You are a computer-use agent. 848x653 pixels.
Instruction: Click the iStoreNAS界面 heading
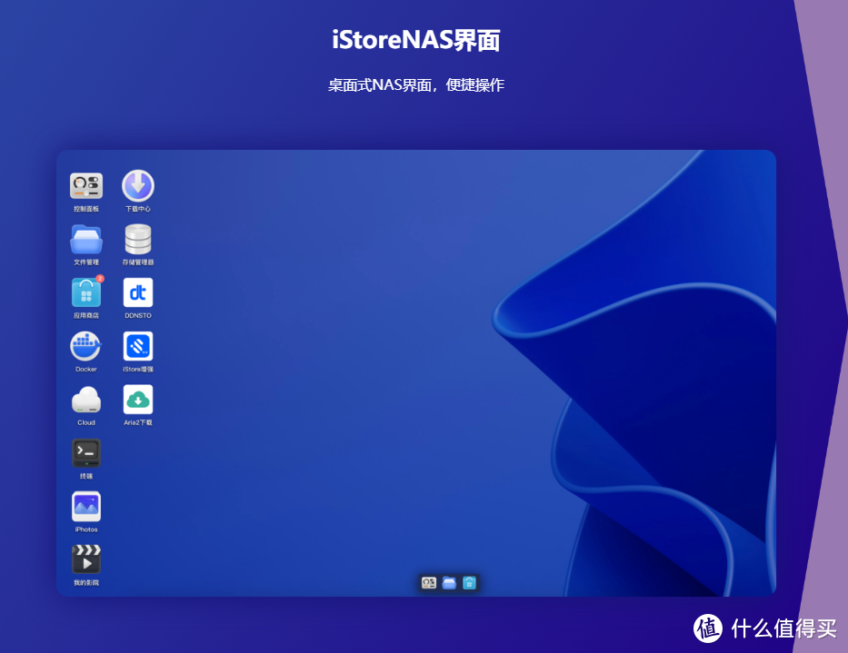pyautogui.click(x=416, y=41)
